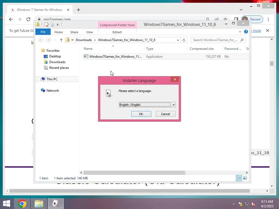
Task: Click Cancel in Installer Language dialog
Action: (165, 114)
